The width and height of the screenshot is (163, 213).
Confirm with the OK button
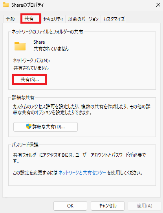click(x=70, y=206)
